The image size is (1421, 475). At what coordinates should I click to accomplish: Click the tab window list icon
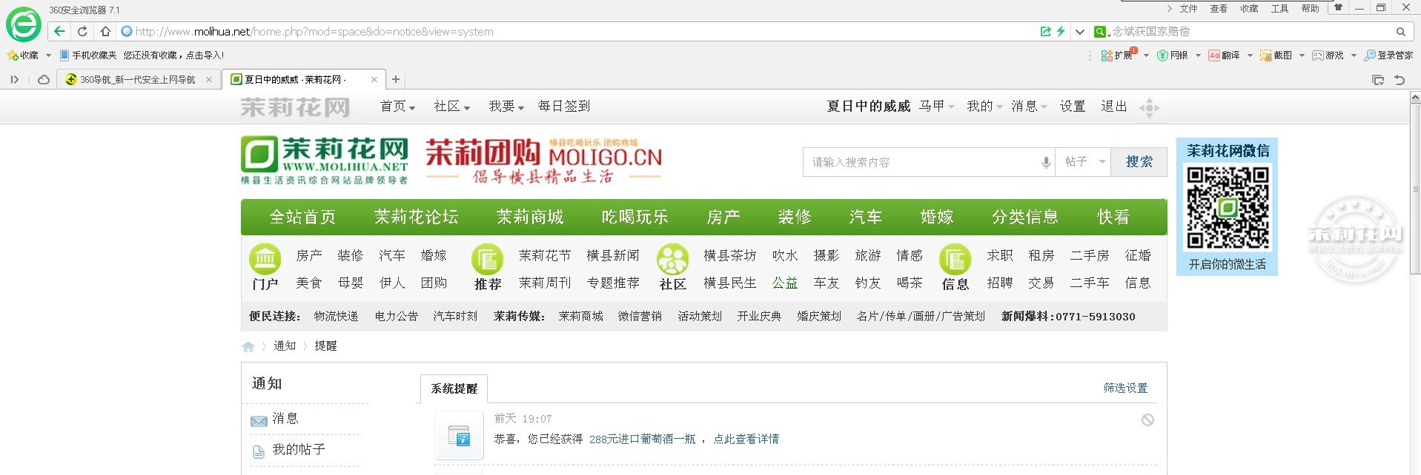pyautogui.click(x=1378, y=80)
